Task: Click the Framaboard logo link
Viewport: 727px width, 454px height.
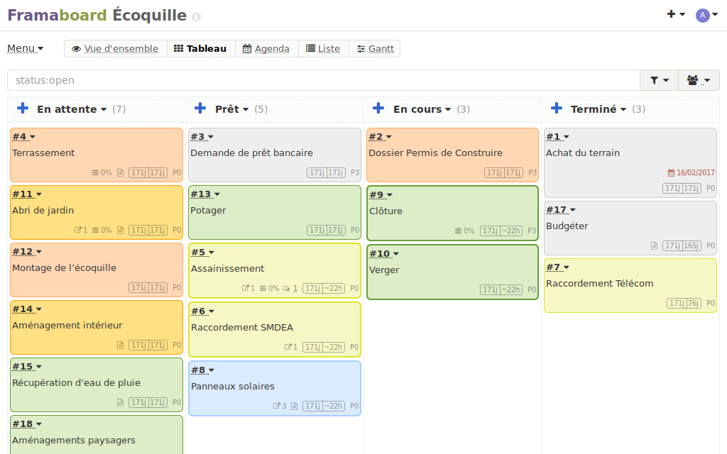Action: click(57, 16)
